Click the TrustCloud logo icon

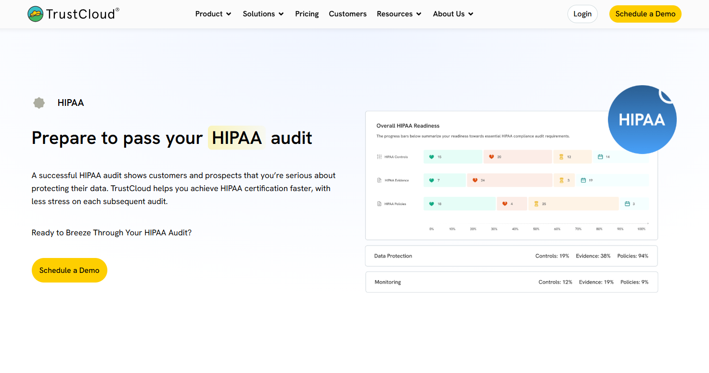pos(35,14)
